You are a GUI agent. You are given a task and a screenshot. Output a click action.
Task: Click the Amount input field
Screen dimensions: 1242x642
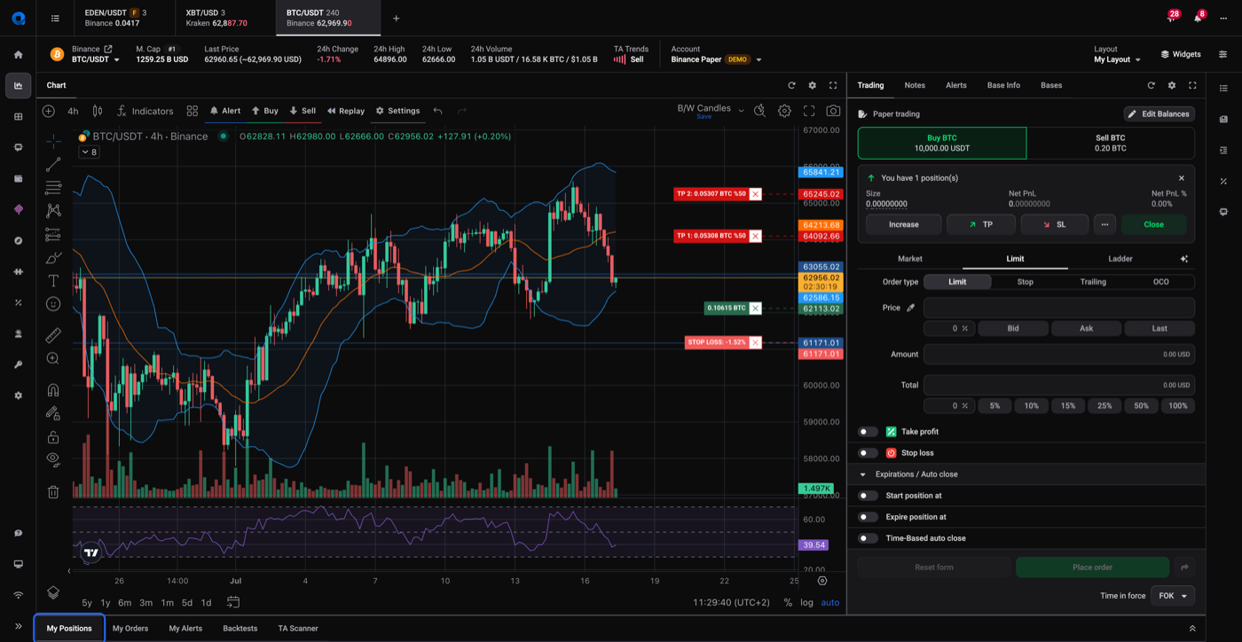pos(1058,354)
